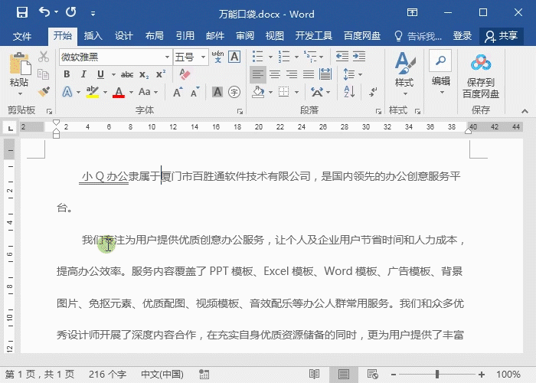Image resolution: width=536 pixels, height=383 pixels.
Task: Open the 文件 menu
Action: coord(22,36)
